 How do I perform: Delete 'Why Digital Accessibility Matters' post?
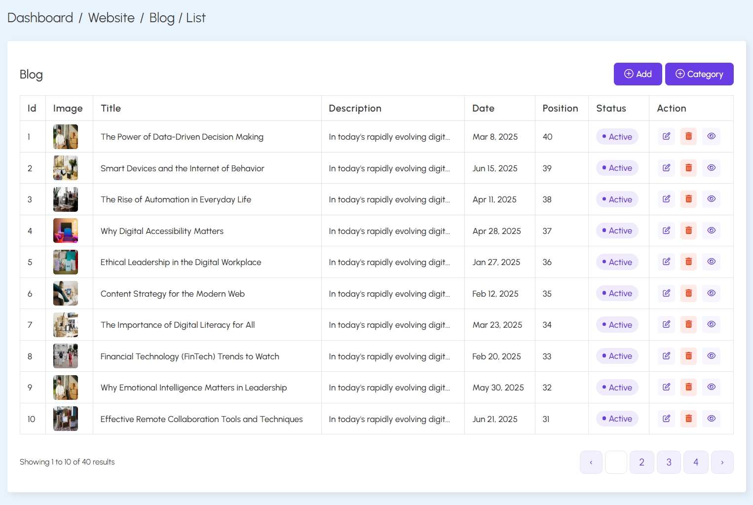click(689, 231)
